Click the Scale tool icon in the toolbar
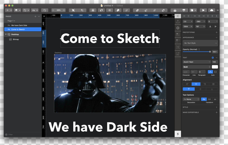This screenshot has height=145, width=228. pyautogui.click(x=118, y=10)
